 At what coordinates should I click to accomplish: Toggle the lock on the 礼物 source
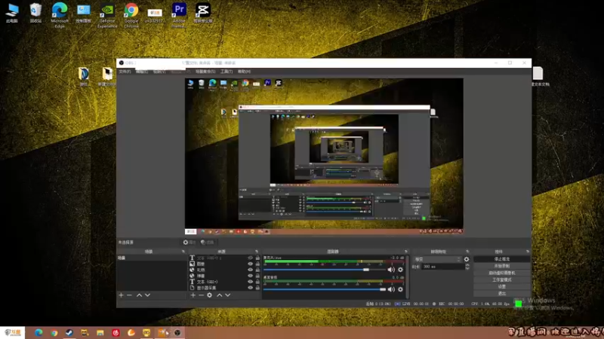pos(257,270)
